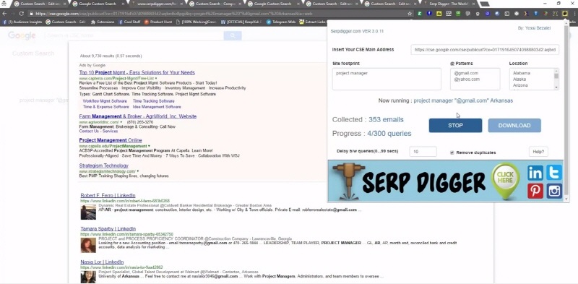
Task: Open Tamara Sparby LinkedIn result
Action: 108,228
